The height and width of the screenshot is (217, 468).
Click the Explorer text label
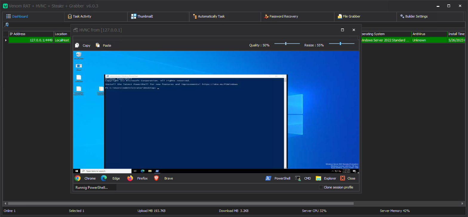pos(330,178)
